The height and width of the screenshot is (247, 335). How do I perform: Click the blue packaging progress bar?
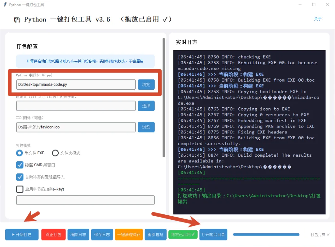pos(266,235)
